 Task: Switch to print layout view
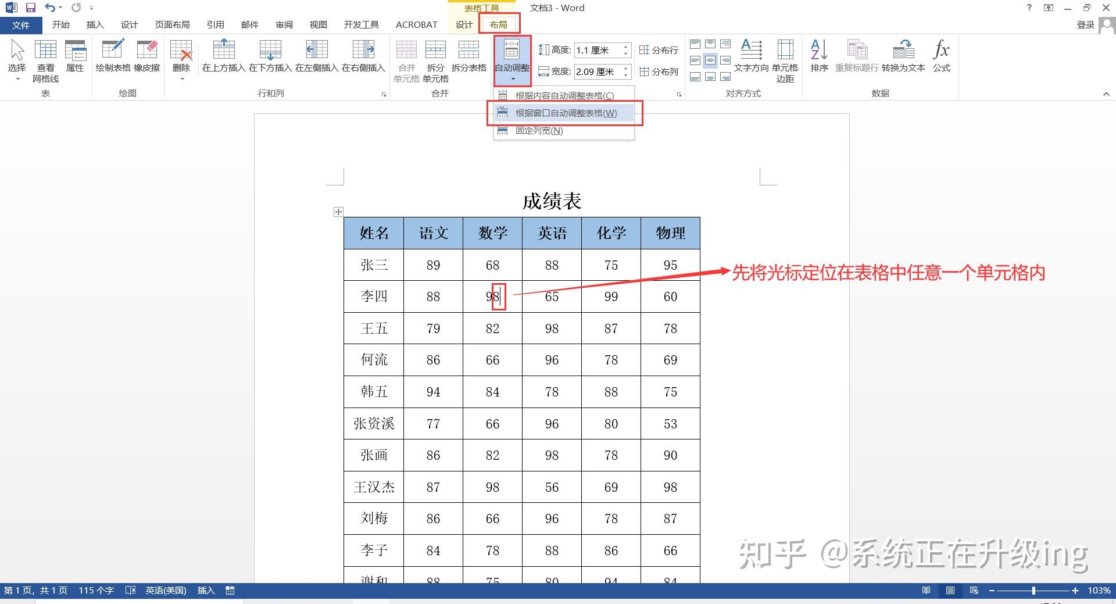950,591
